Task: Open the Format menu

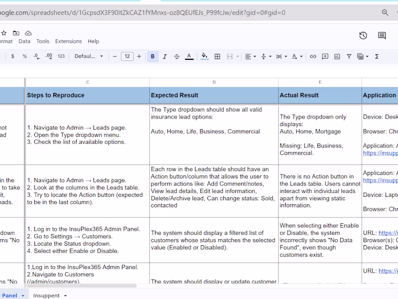Action: pos(6,41)
